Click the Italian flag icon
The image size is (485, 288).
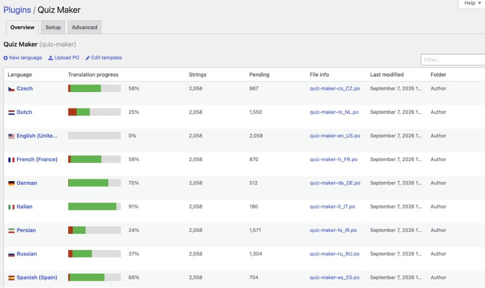tap(12, 207)
